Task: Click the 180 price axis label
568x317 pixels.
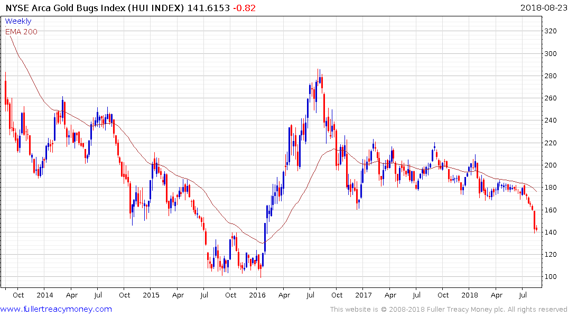Action: pyautogui.click(x=551, y=188)
